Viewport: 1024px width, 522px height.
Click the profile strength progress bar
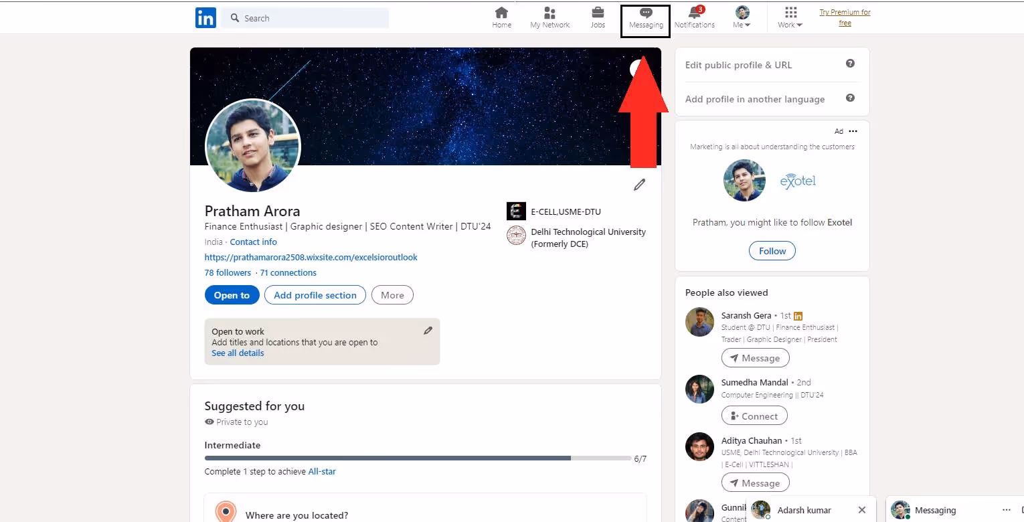[x=418, y=458]
